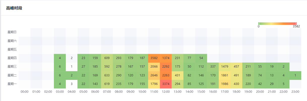Click the 高峰时段 panel title
The image size is (307, 101).
point(14,8)
